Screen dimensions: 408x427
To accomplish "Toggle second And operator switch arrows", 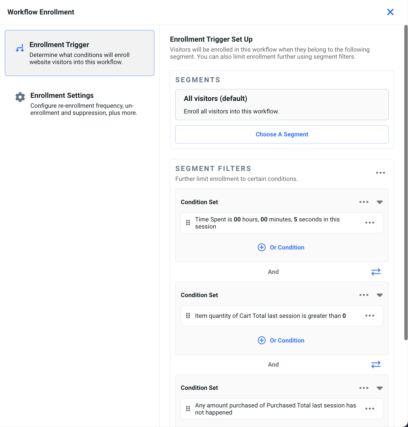I will click(376, 365).
